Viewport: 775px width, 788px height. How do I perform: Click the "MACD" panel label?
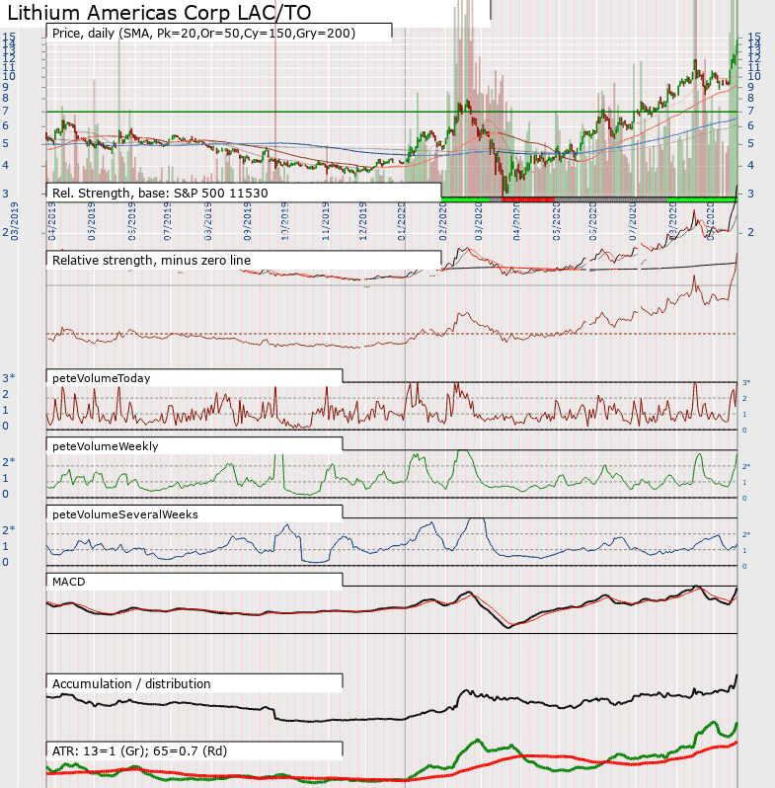tap(69, 582)
